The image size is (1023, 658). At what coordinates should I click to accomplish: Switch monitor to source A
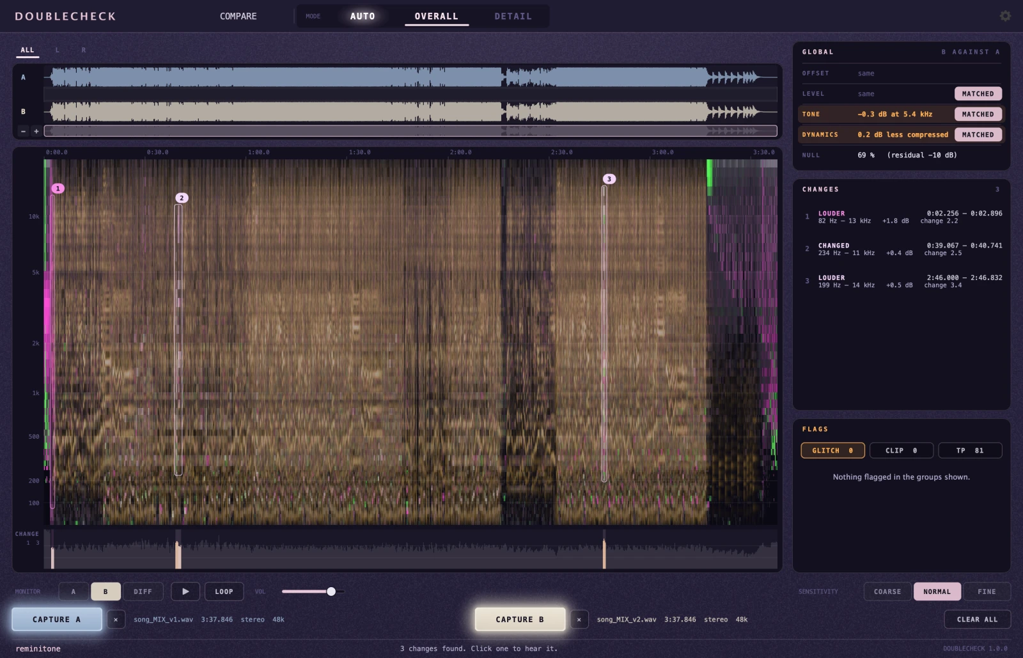click(x=74, y=591)
